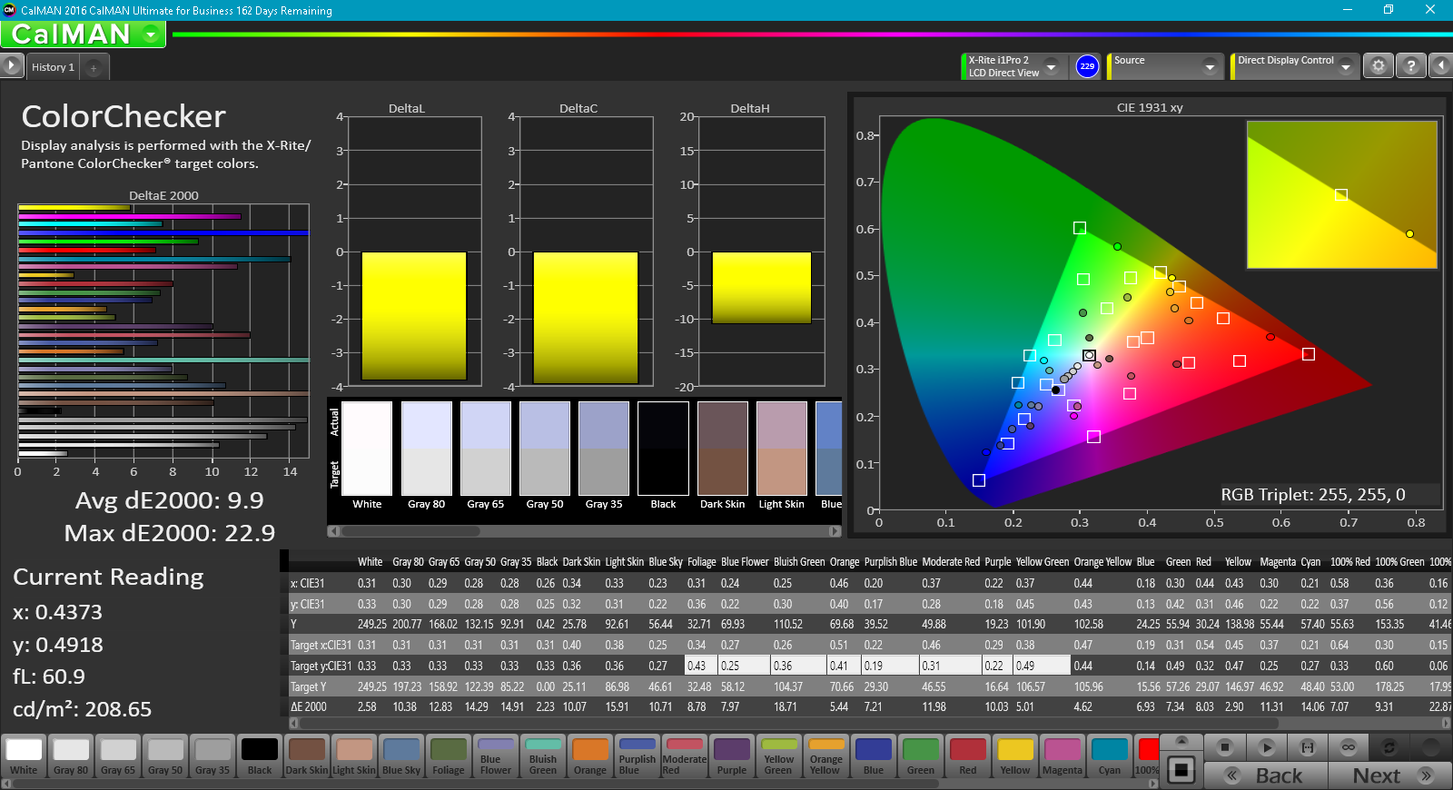Go to previous page with Back button
The height and width of the screenshot is (790, 1453).
tap(1266, 775)
